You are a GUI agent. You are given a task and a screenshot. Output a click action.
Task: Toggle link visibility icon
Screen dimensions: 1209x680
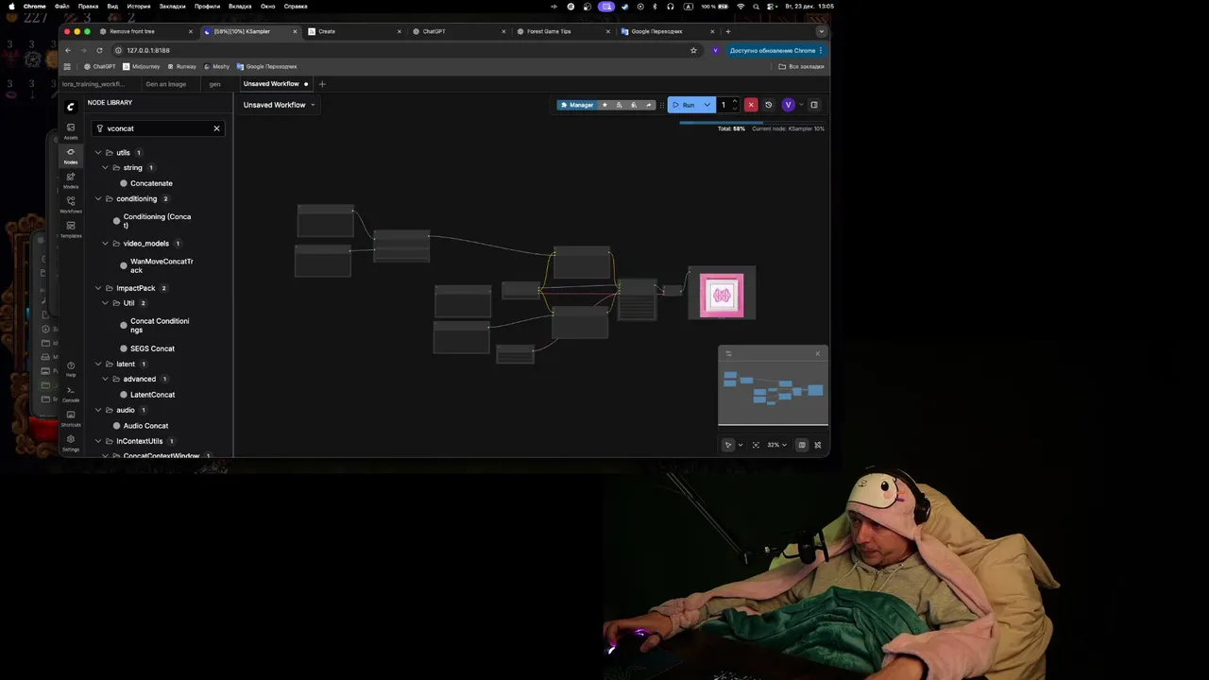point(818,445)
